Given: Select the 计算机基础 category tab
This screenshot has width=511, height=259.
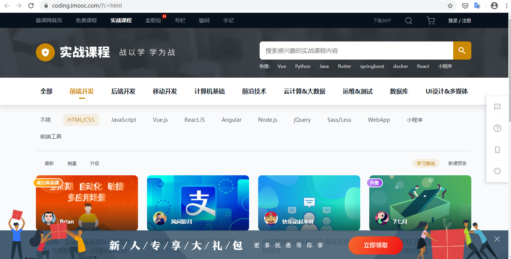Looking at the screenshot, I should pos(209,91).
